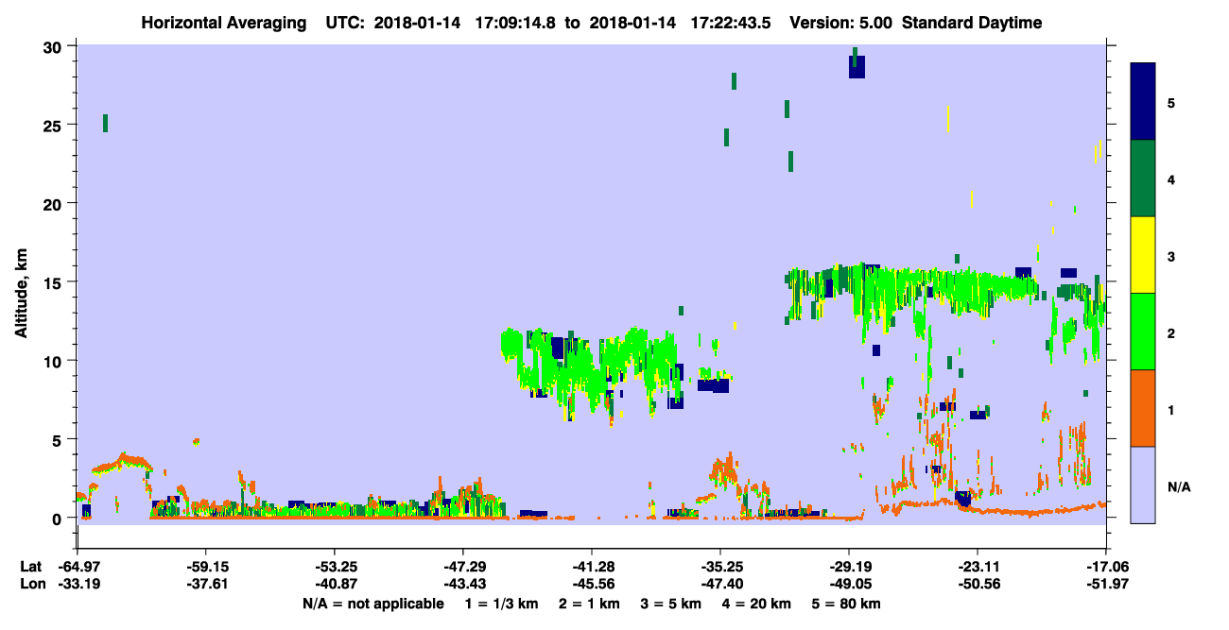The image size is (1229, 630).
Task: Click latitude value -41.28
Action: coord(591,567)
